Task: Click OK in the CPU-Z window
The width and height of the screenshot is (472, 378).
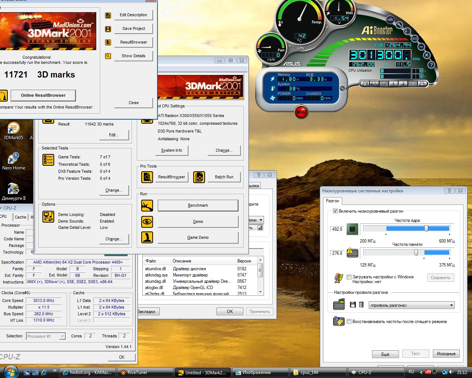Action: coord(122,357)
